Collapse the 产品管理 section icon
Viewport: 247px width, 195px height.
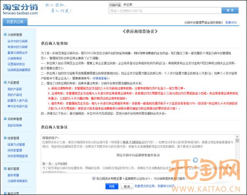point(5,82)
